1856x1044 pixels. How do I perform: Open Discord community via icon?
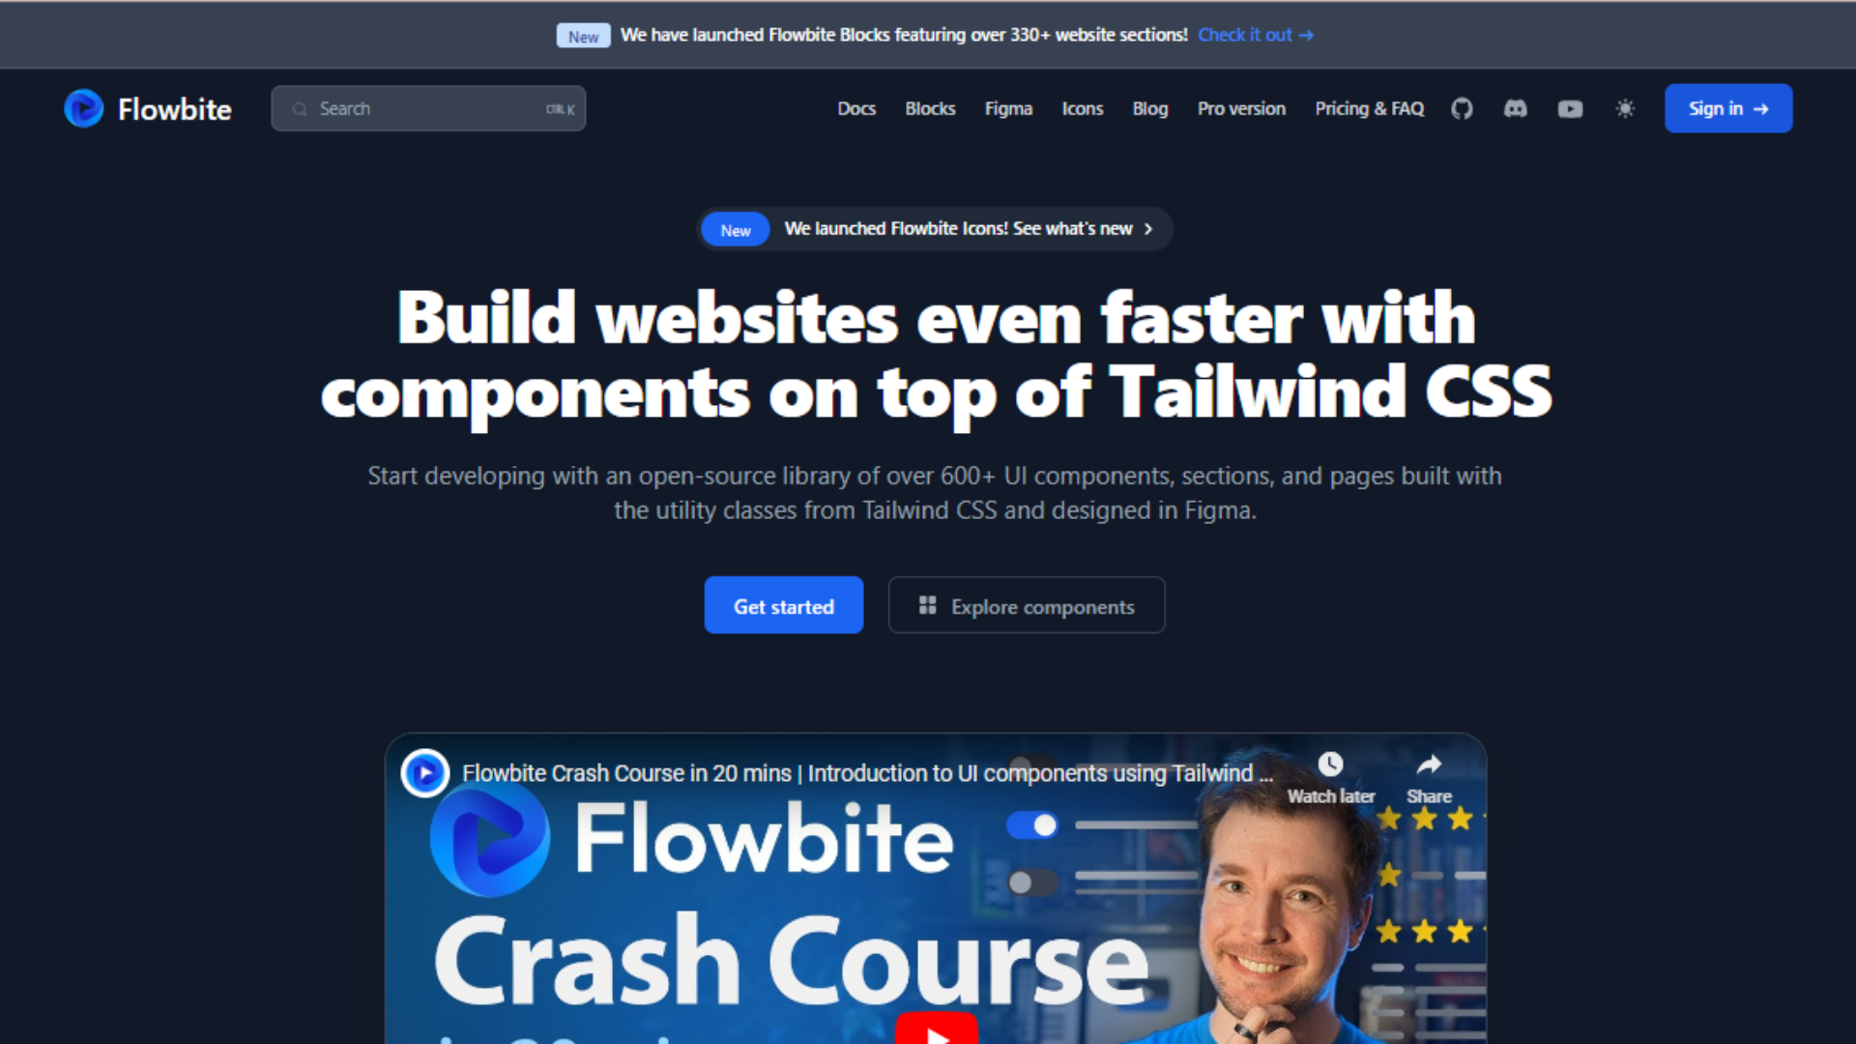(x=1516, y=108)
